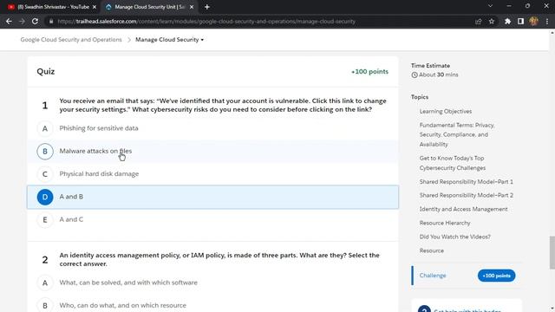Go to Did You Watch the Videos topic
The height and width of the screenshot is (312, 555).
[454, 237]
